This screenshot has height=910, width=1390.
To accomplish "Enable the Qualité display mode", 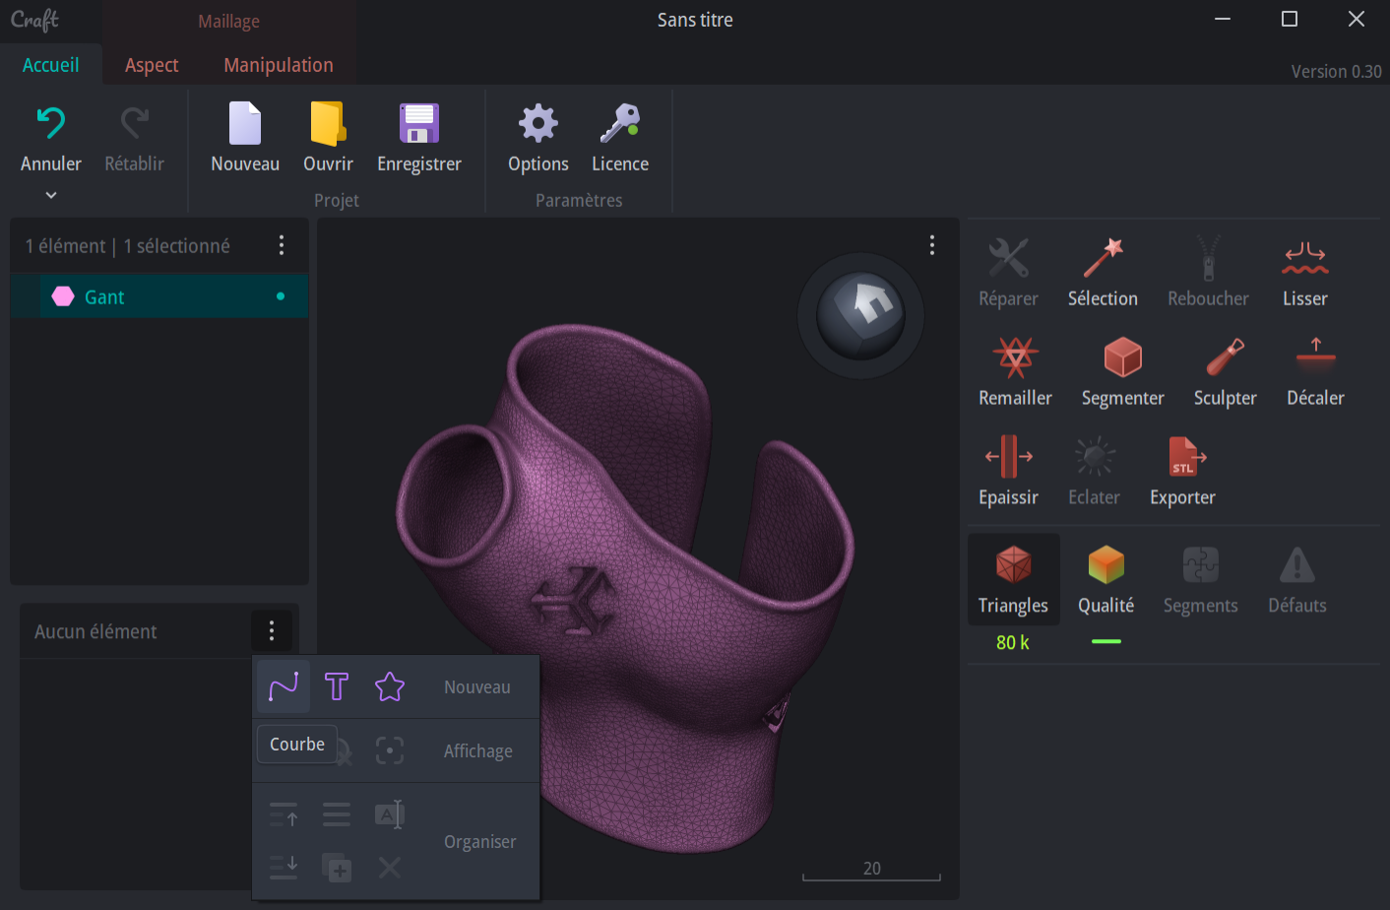I will coord(1106,580).
